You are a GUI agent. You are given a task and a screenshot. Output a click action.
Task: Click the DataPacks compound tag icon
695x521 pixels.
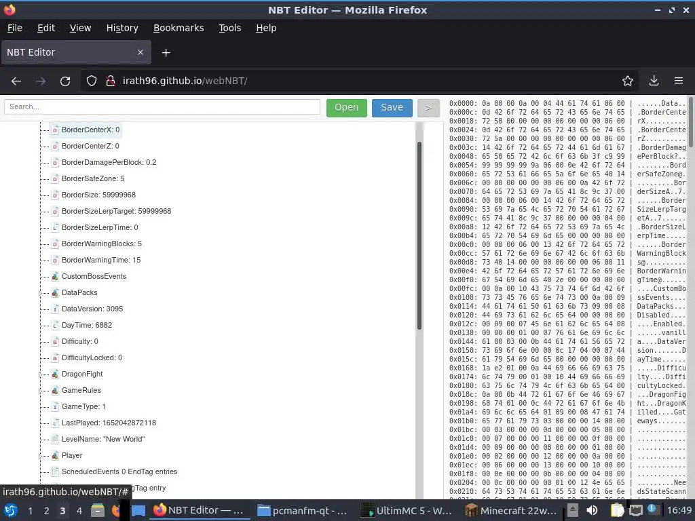pyautogui.click(x=55, y=292)
